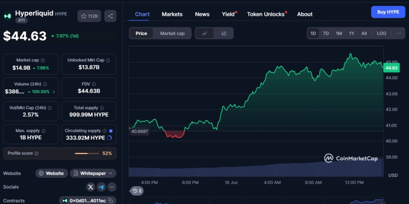Image resolution: width=409 pixels, height=204 pixels.
Task: Click info icon beside Unlocked Mkt Cap
Action: pyautogui.click(x=108, y=60)
